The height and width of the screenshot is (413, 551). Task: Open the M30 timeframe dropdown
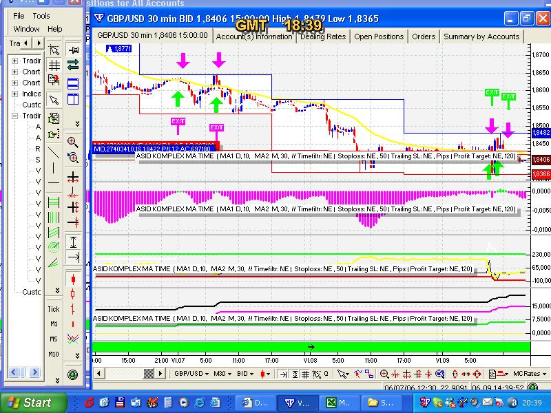click(x=222, y=374)
